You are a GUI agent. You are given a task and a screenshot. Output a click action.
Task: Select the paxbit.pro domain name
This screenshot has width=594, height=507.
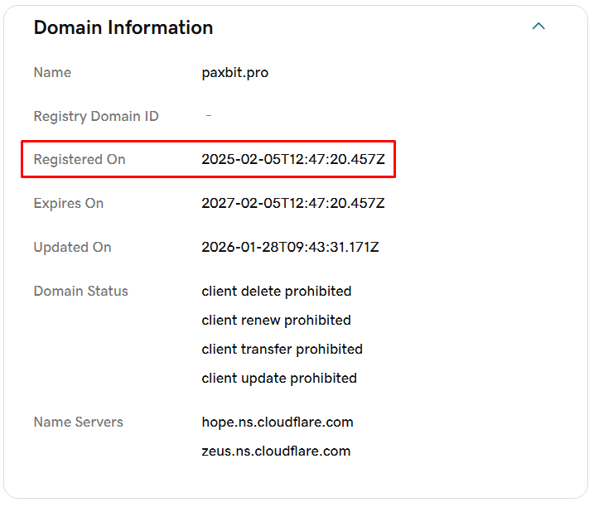tap(235, 73)
